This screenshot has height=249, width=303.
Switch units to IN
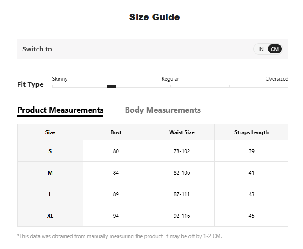[x=261, y=49]
